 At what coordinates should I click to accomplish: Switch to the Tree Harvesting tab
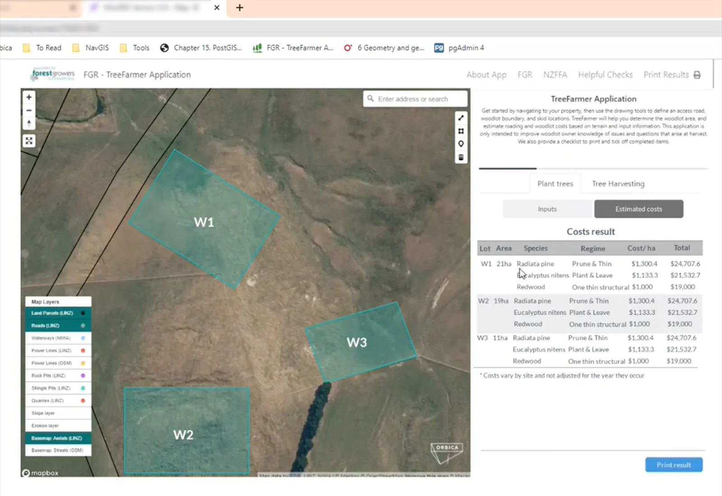coord(618,184)
